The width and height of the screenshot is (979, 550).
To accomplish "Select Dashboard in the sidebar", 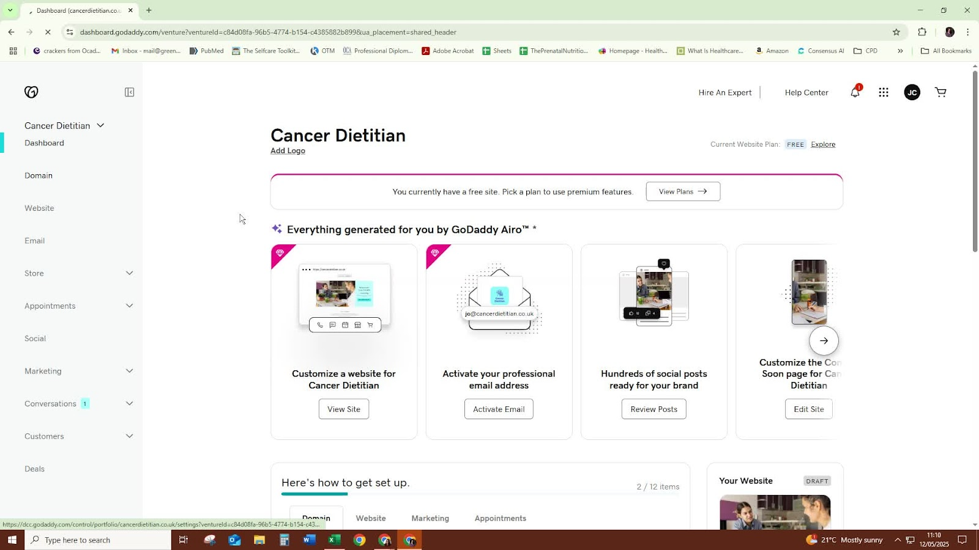I will pos(44,143).
